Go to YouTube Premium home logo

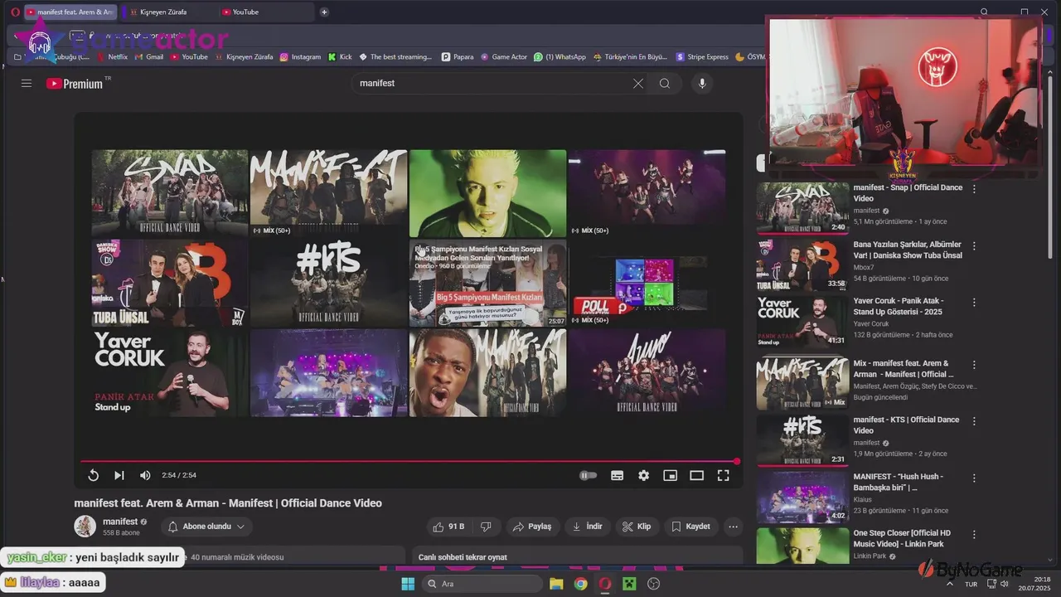76,83
